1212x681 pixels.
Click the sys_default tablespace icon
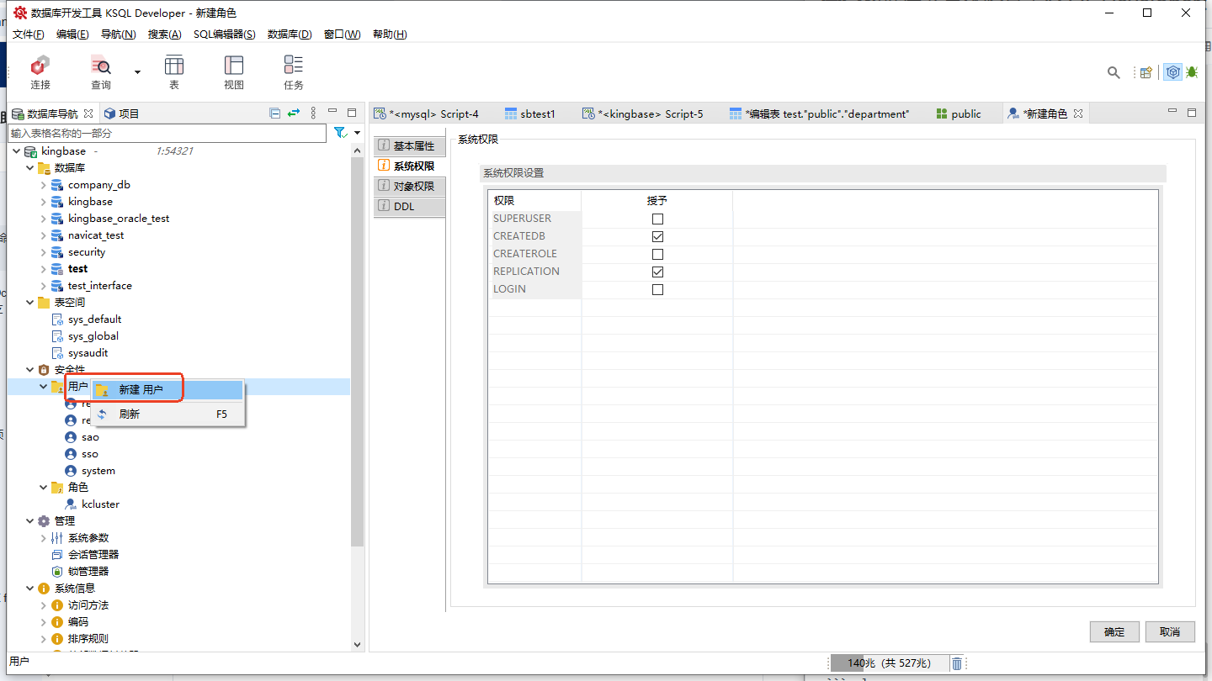point(57,319)
